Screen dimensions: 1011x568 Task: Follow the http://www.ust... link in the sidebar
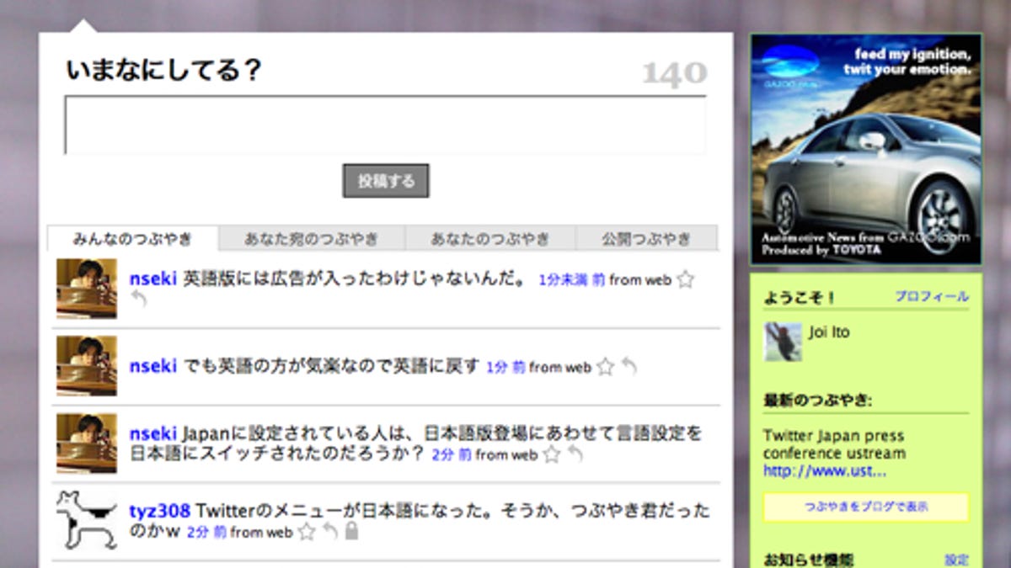pyautogui.click(x=824, y=471)
